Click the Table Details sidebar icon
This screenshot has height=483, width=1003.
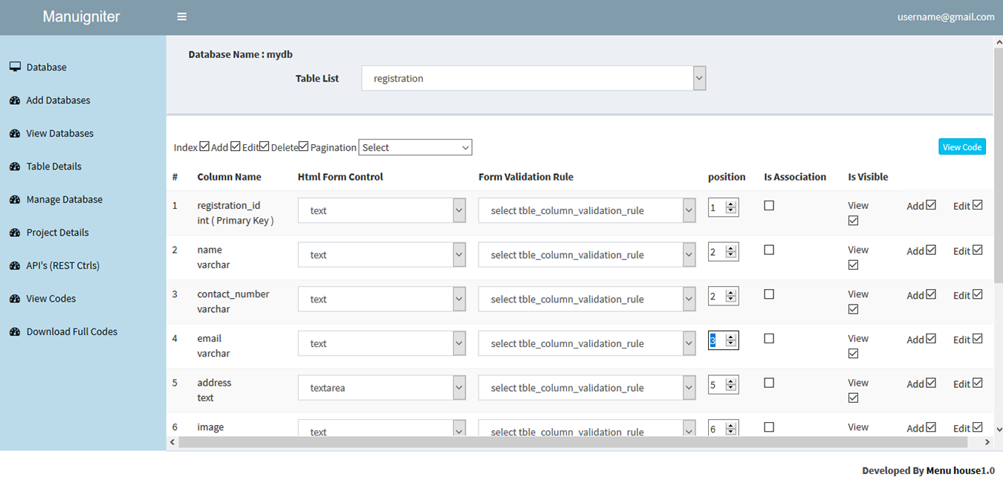click(x=15, y=166)
